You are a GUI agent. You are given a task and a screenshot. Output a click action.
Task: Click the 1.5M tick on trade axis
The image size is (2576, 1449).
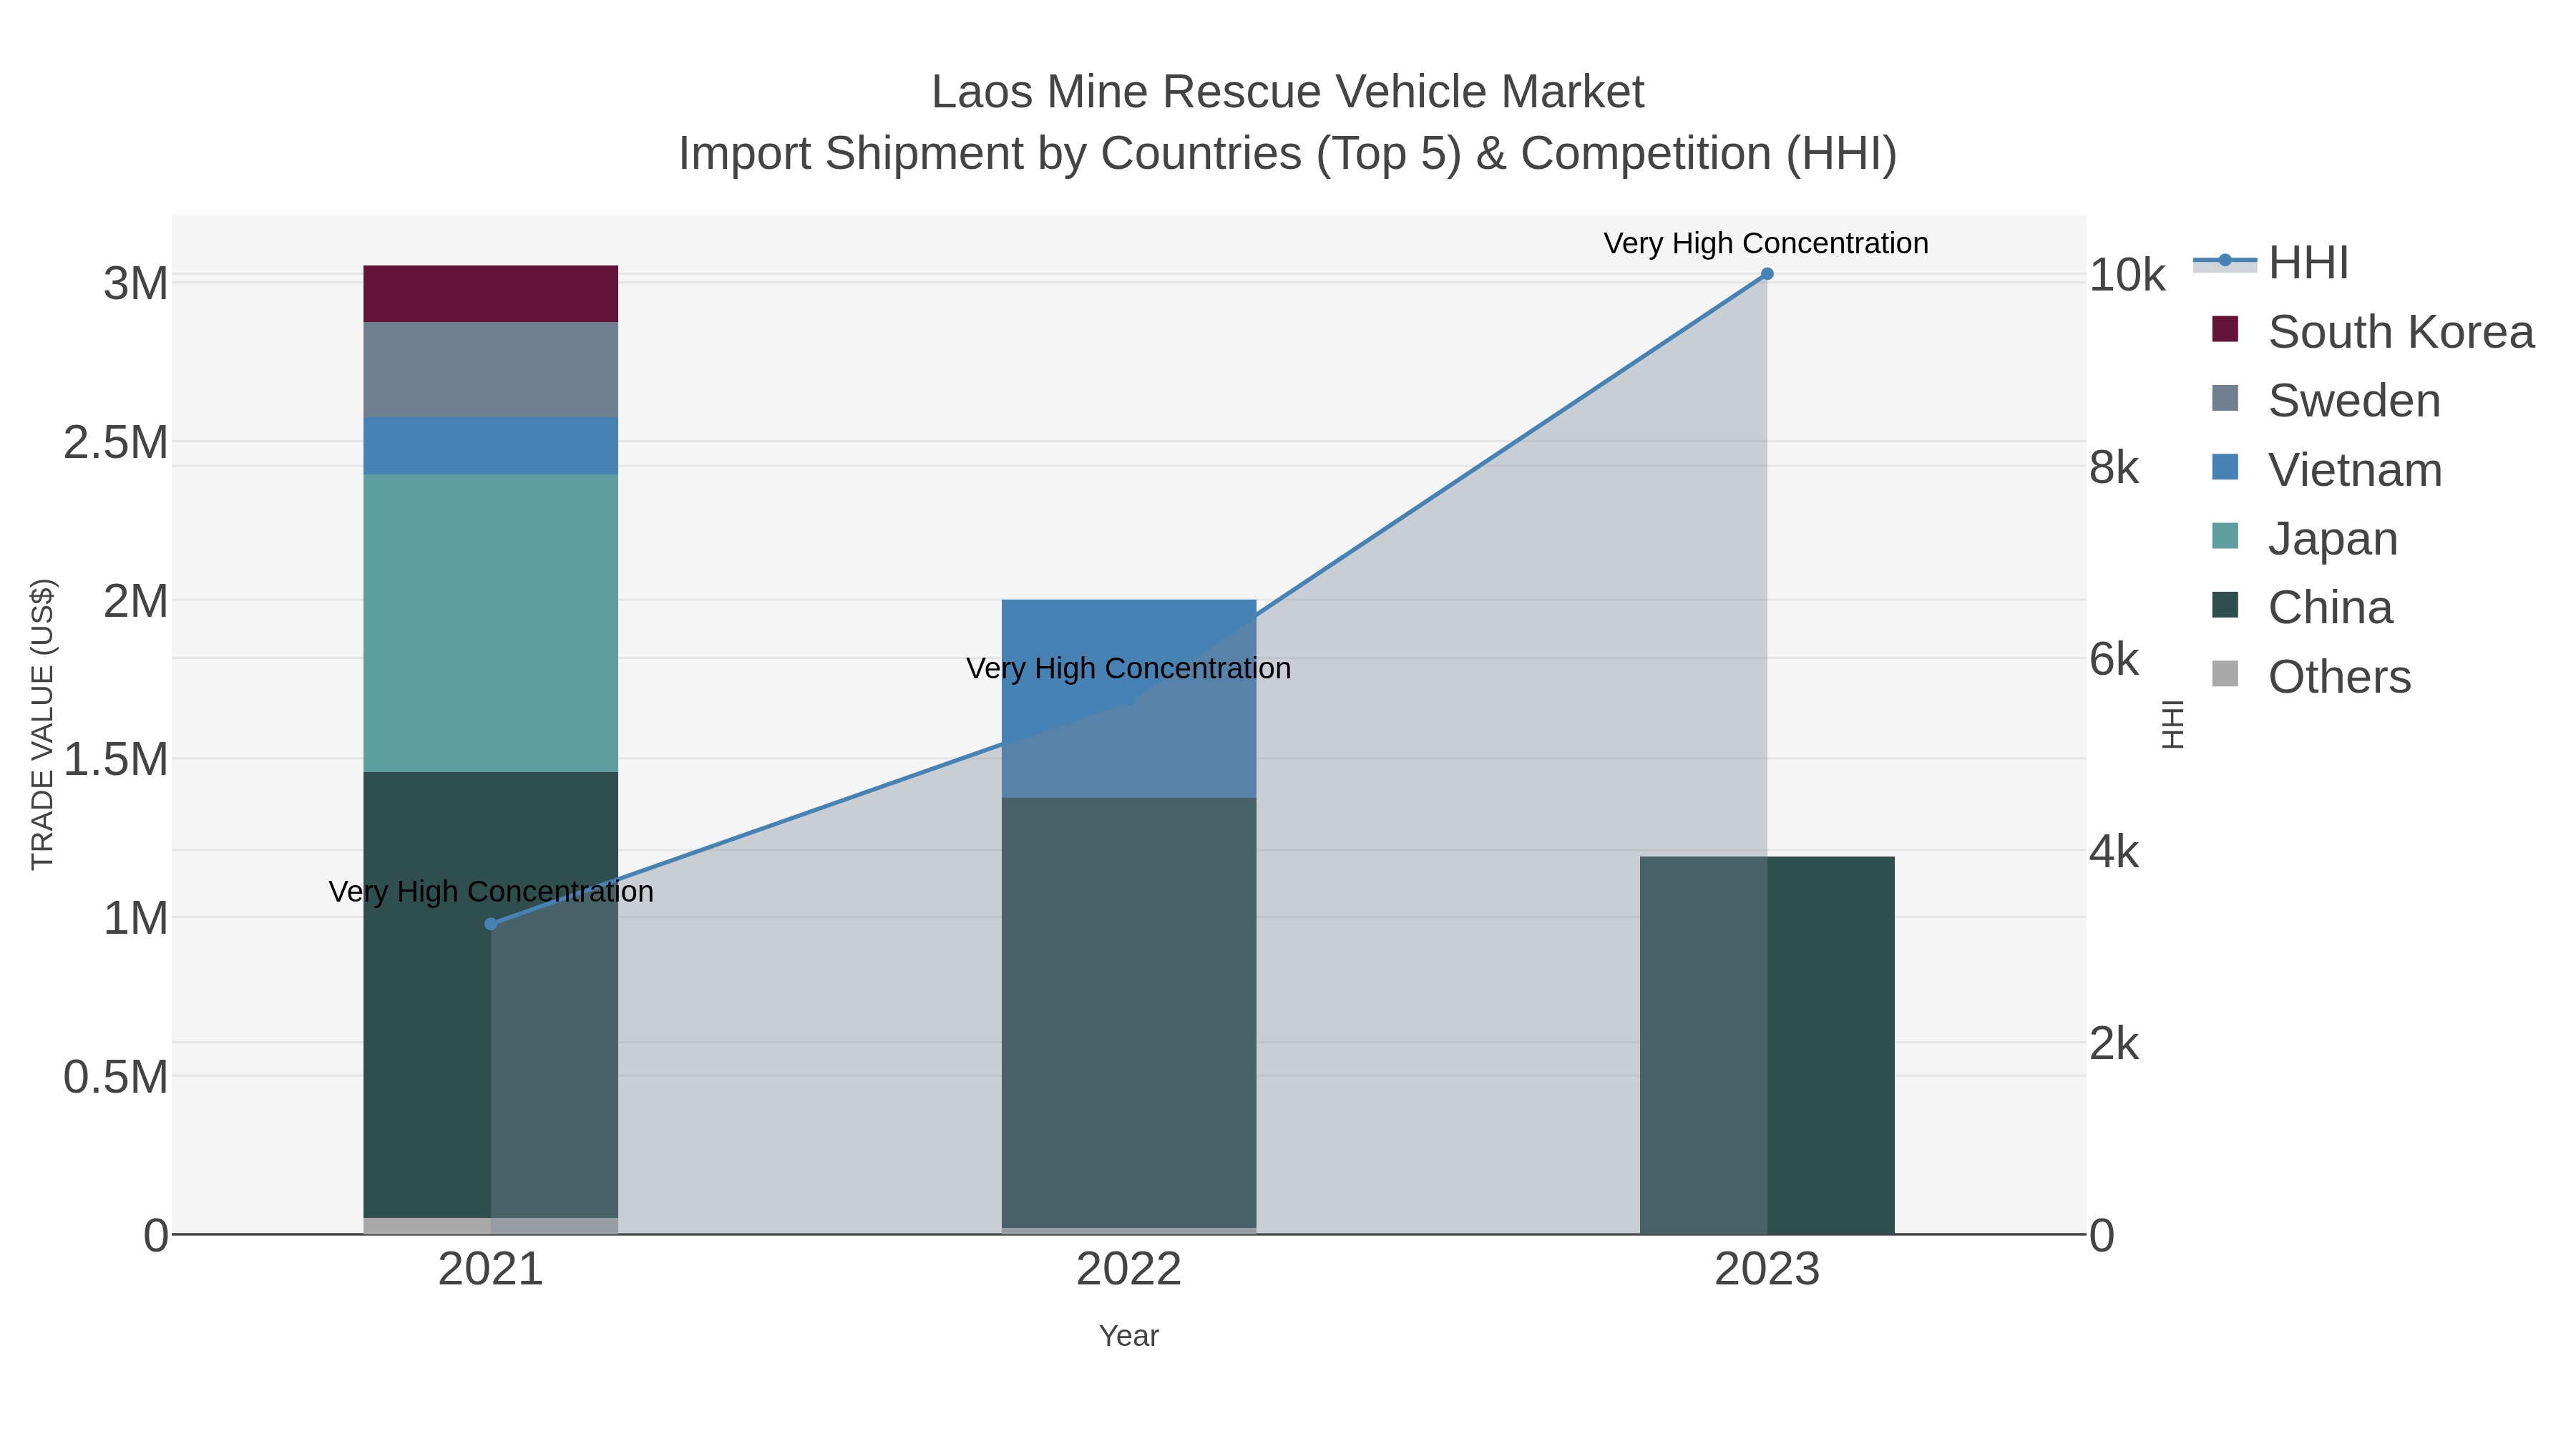[x=116, y=760]
